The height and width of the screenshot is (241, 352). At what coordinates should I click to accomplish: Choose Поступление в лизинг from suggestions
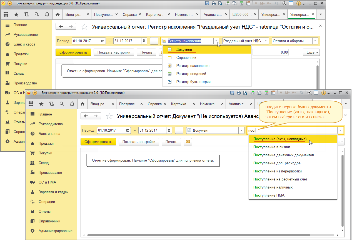[293, 147]
